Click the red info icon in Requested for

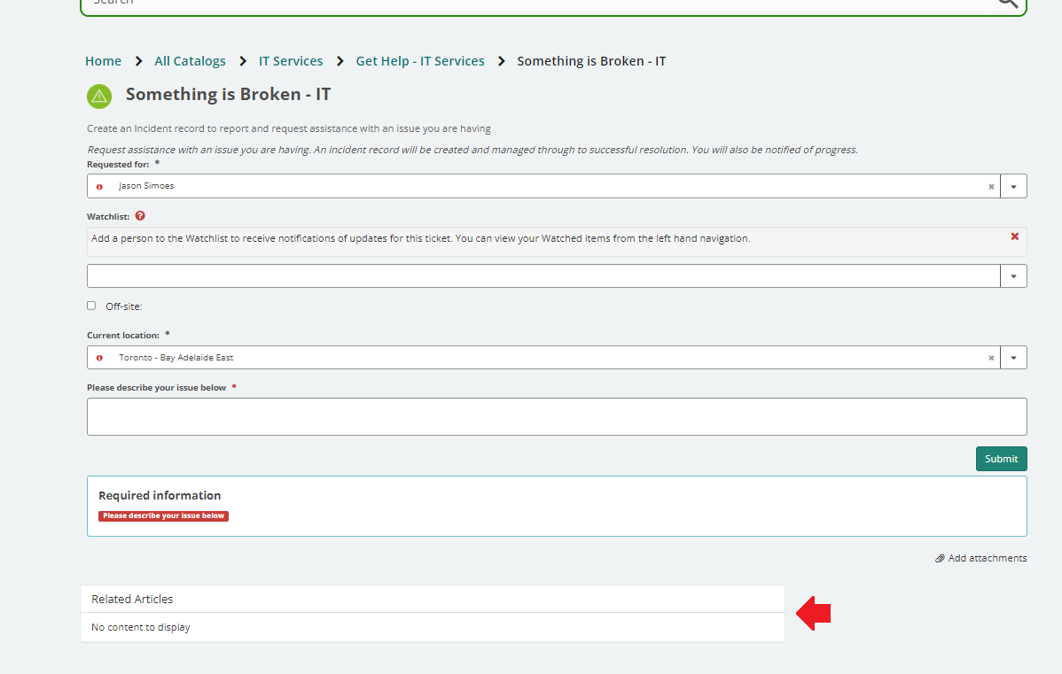(99, 186)
